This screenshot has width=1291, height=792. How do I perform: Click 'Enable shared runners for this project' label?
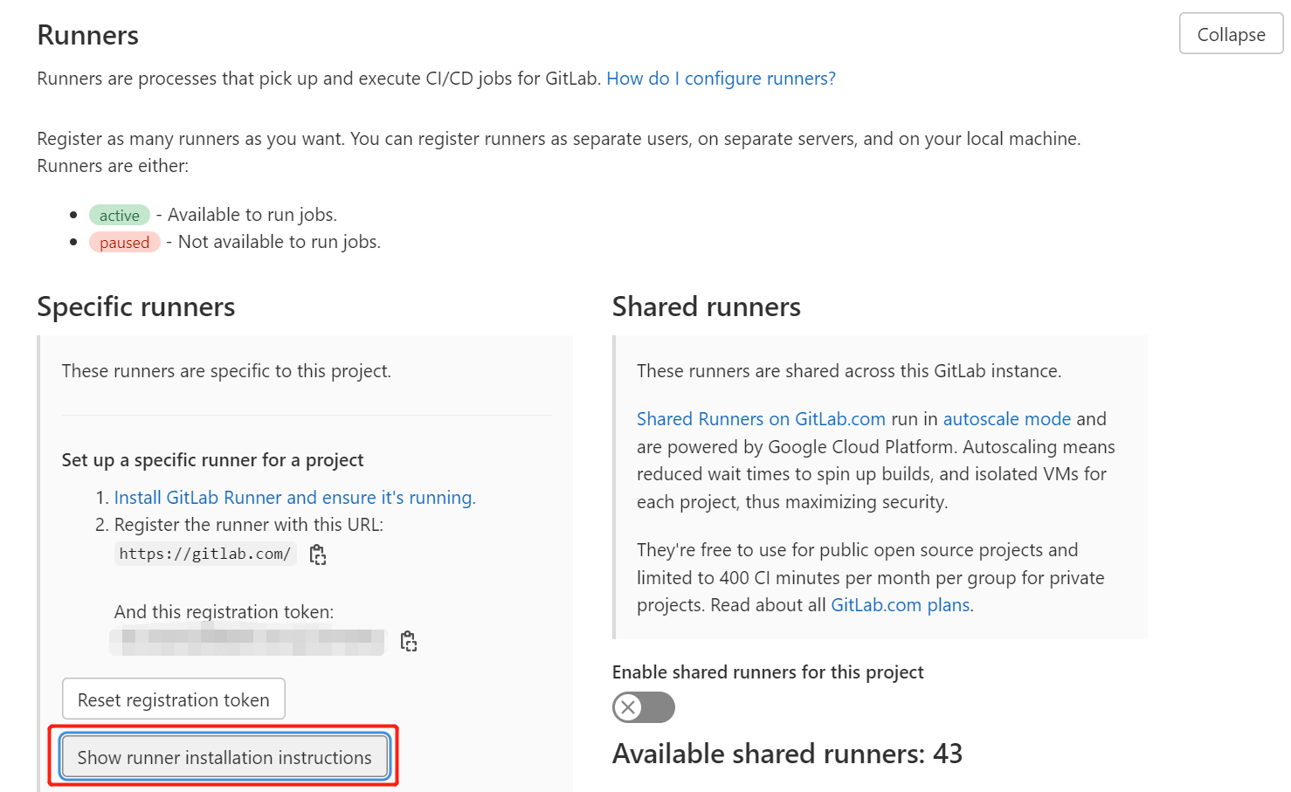point(768,672)
